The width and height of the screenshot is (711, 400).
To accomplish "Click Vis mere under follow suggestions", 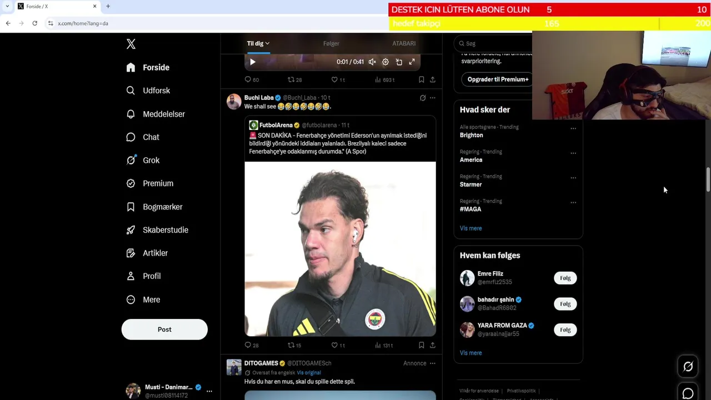I will pos(470,353).
